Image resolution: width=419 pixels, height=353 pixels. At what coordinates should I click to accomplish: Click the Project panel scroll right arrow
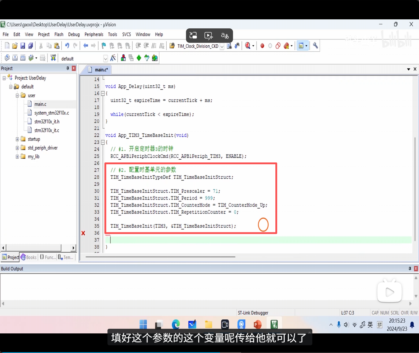tap(74, 248)
